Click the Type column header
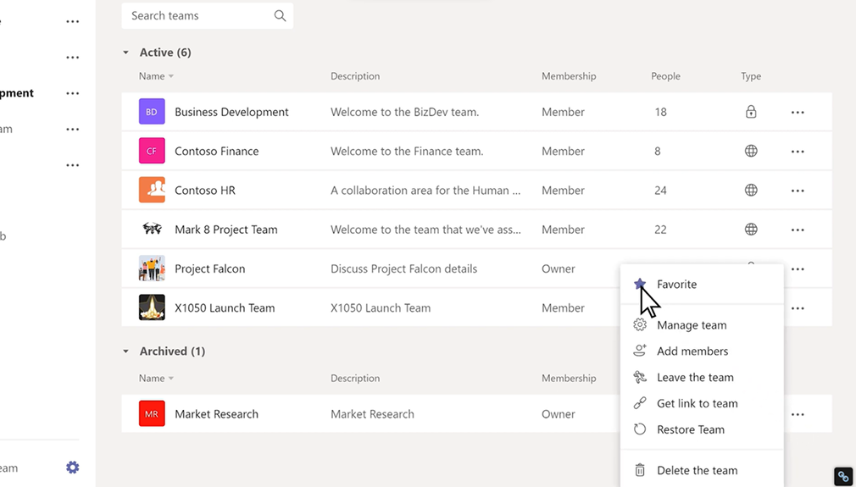The width and height of the screenshot is (856, 487). tap(751, 76)
